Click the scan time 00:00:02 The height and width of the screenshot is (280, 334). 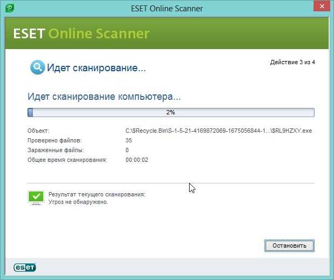(137, 160)
